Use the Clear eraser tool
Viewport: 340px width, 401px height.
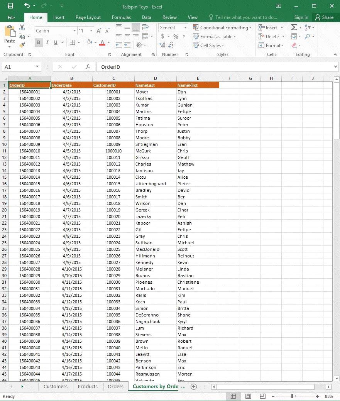294,45
